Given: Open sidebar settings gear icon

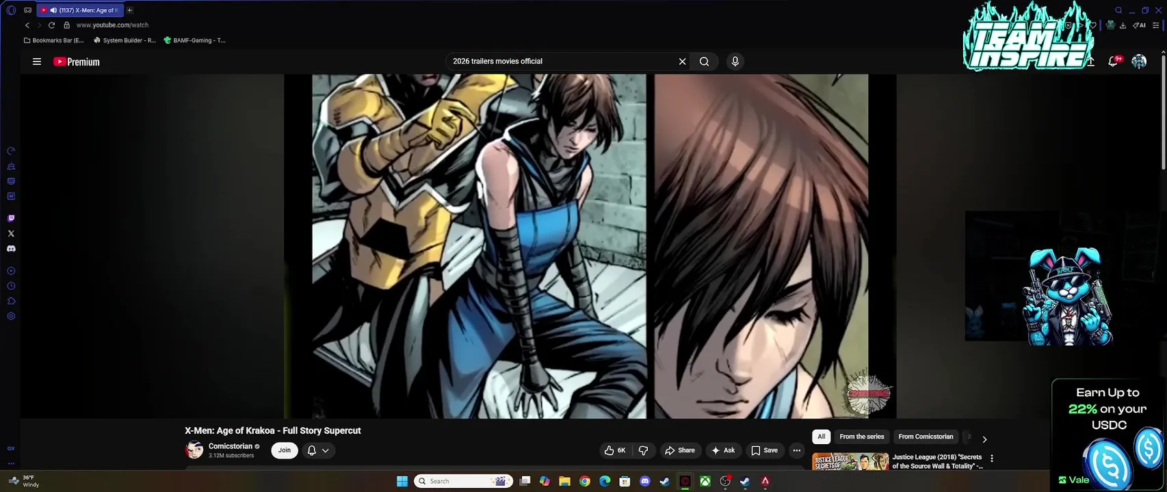Looking at the screenshot, I should 11,316.
